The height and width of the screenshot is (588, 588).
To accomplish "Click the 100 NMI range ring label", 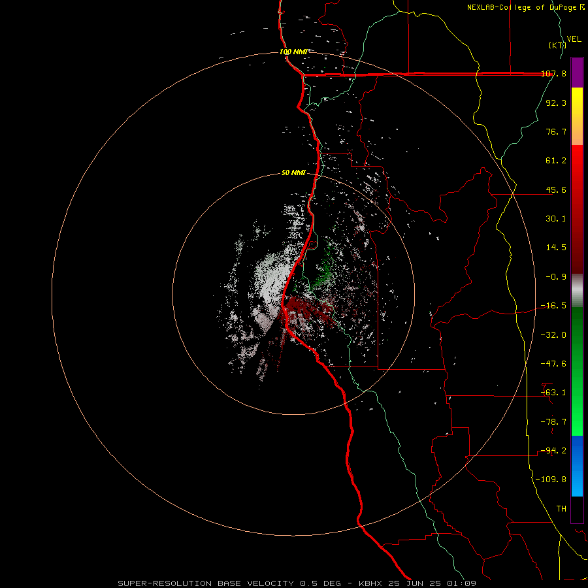I will [x=293, y=52].
